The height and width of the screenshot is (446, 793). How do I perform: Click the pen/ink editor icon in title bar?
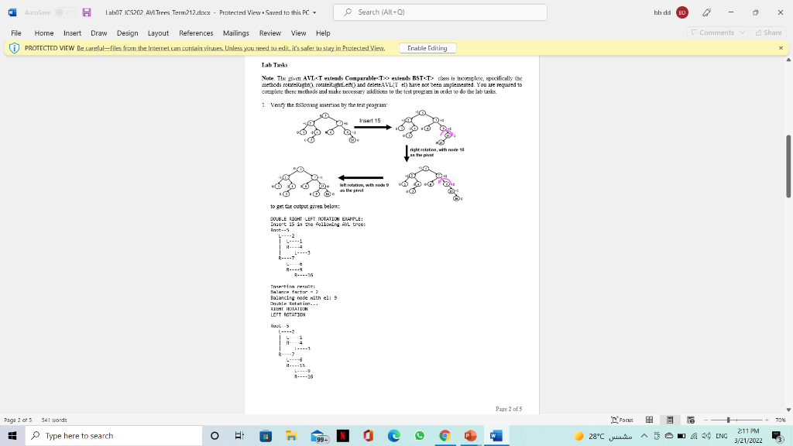coord(708,12)
